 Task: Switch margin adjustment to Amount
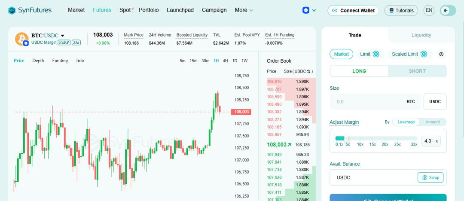[432, 122]
